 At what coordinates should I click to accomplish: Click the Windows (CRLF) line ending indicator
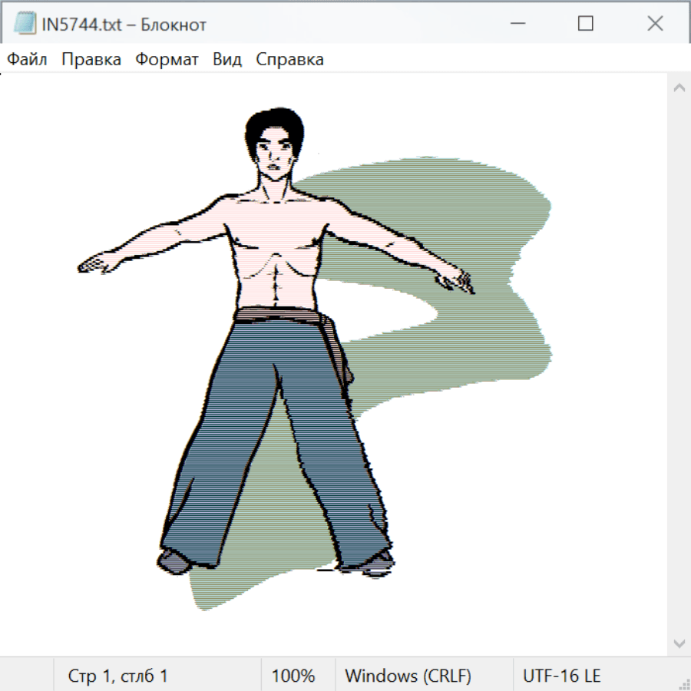pos(408,676)
